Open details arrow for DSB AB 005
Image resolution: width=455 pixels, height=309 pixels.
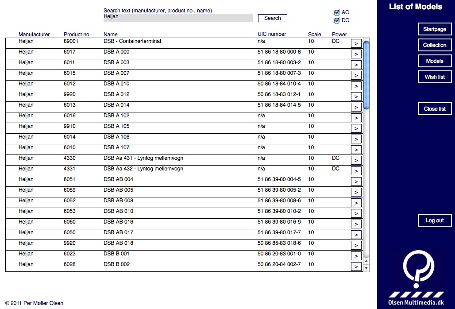[x=356, y=193]
